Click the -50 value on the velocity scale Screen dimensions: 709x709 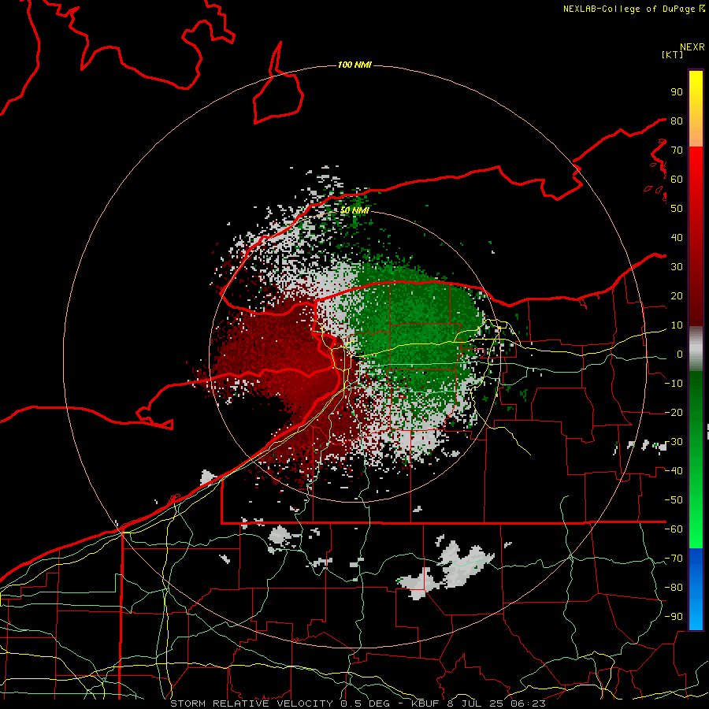[x=674, y=500]
